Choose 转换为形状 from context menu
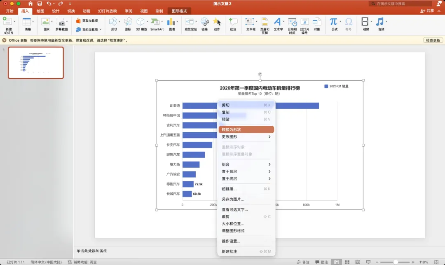 (x=246, y=130)
